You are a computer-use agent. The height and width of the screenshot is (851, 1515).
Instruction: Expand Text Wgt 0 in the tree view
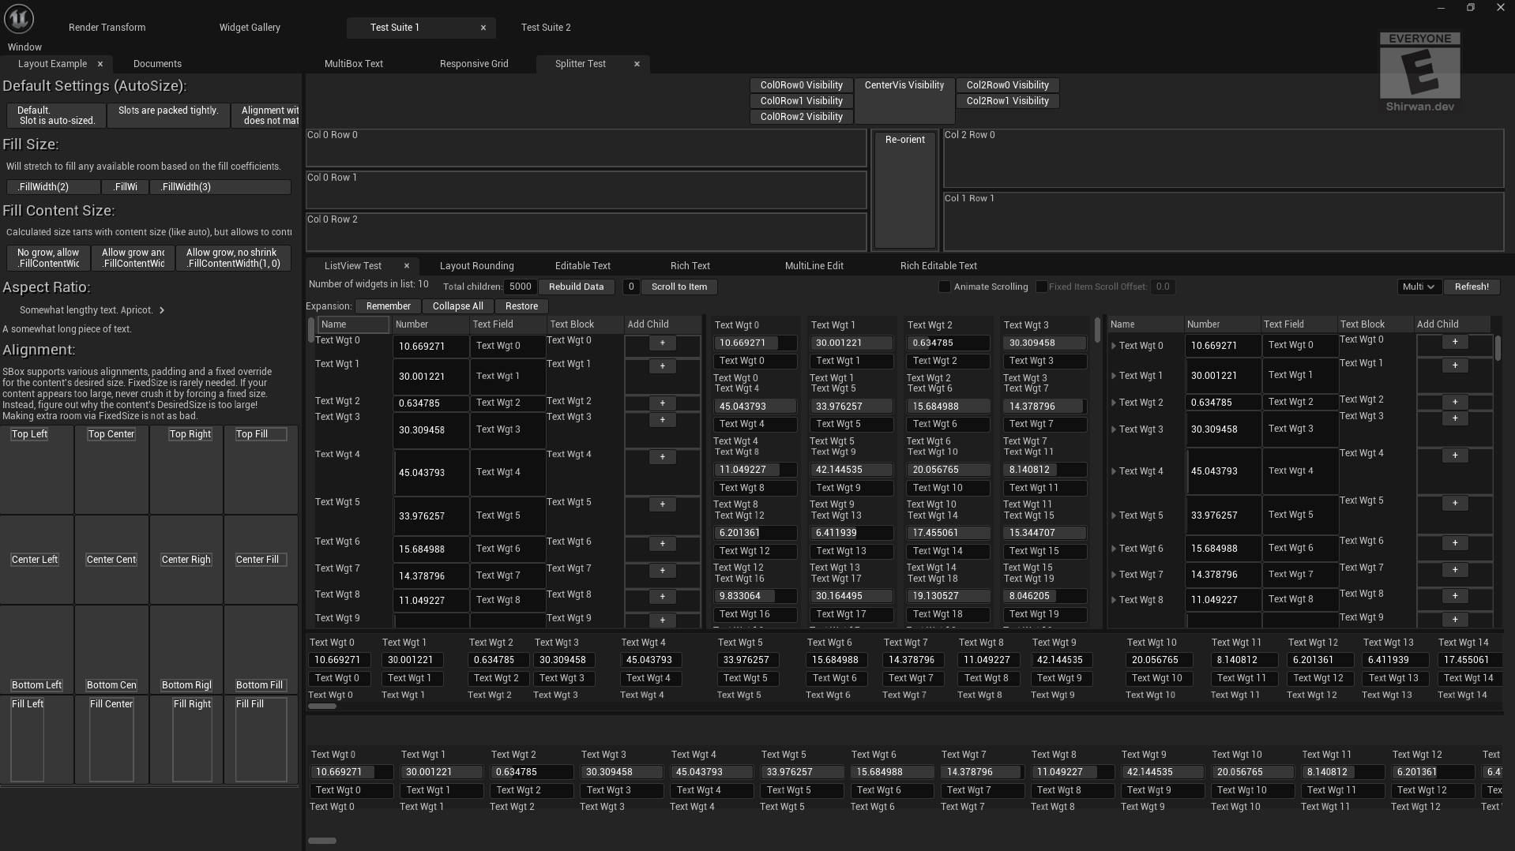[1114, 346]
